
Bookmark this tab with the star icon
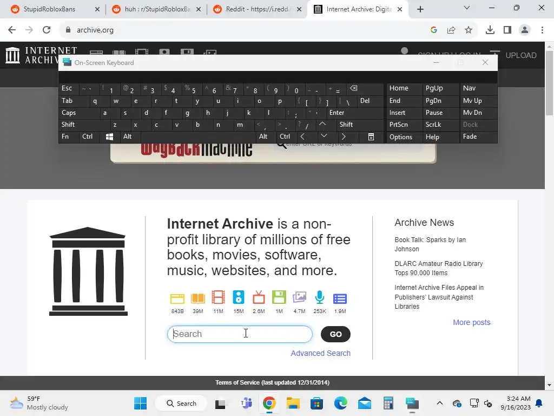pyautogui.click(x=469, y=30)
